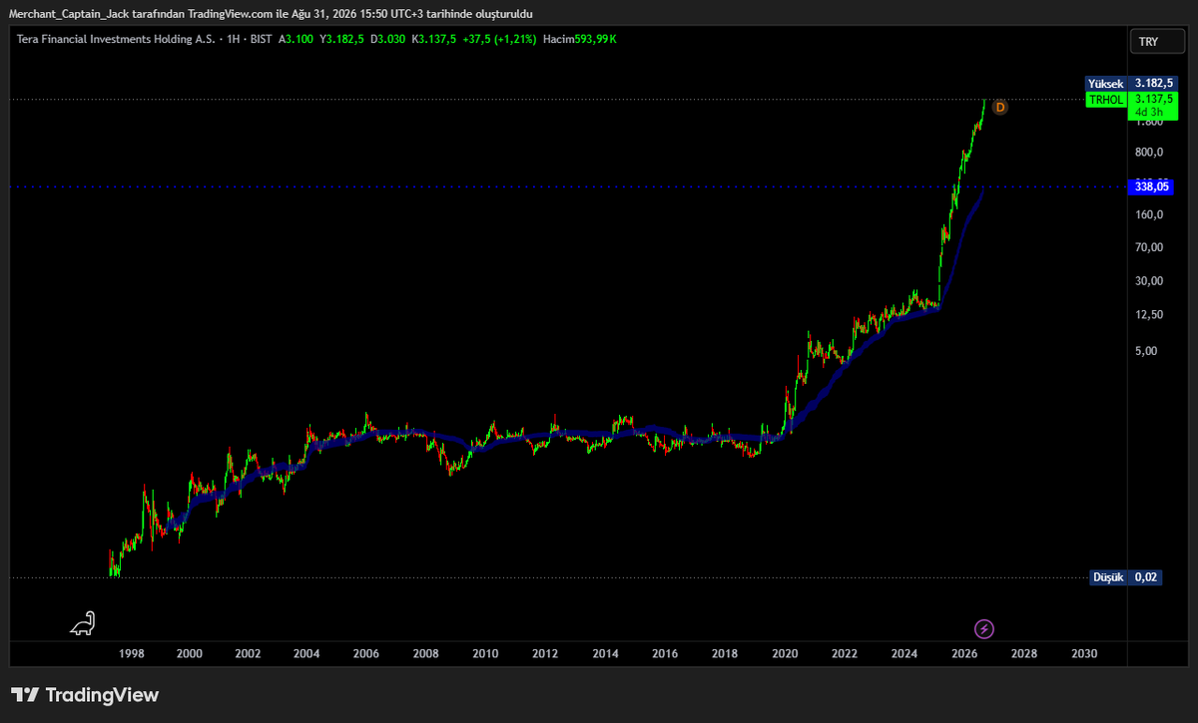This screenshot has width=1198, height=723.
Task: Click the 12,50 price axis level
Action: pos(1148,314)
